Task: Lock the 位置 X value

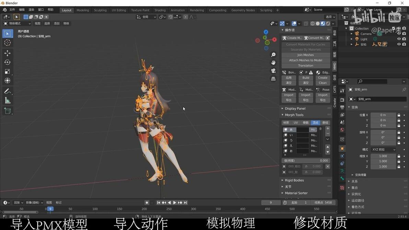Action: (399, 115)
